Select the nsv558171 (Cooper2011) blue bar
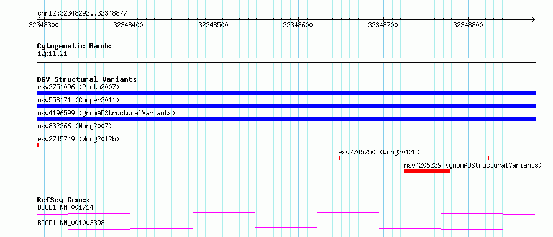The image size is (553, 237). pyautogui.click(x=286, y=106)
